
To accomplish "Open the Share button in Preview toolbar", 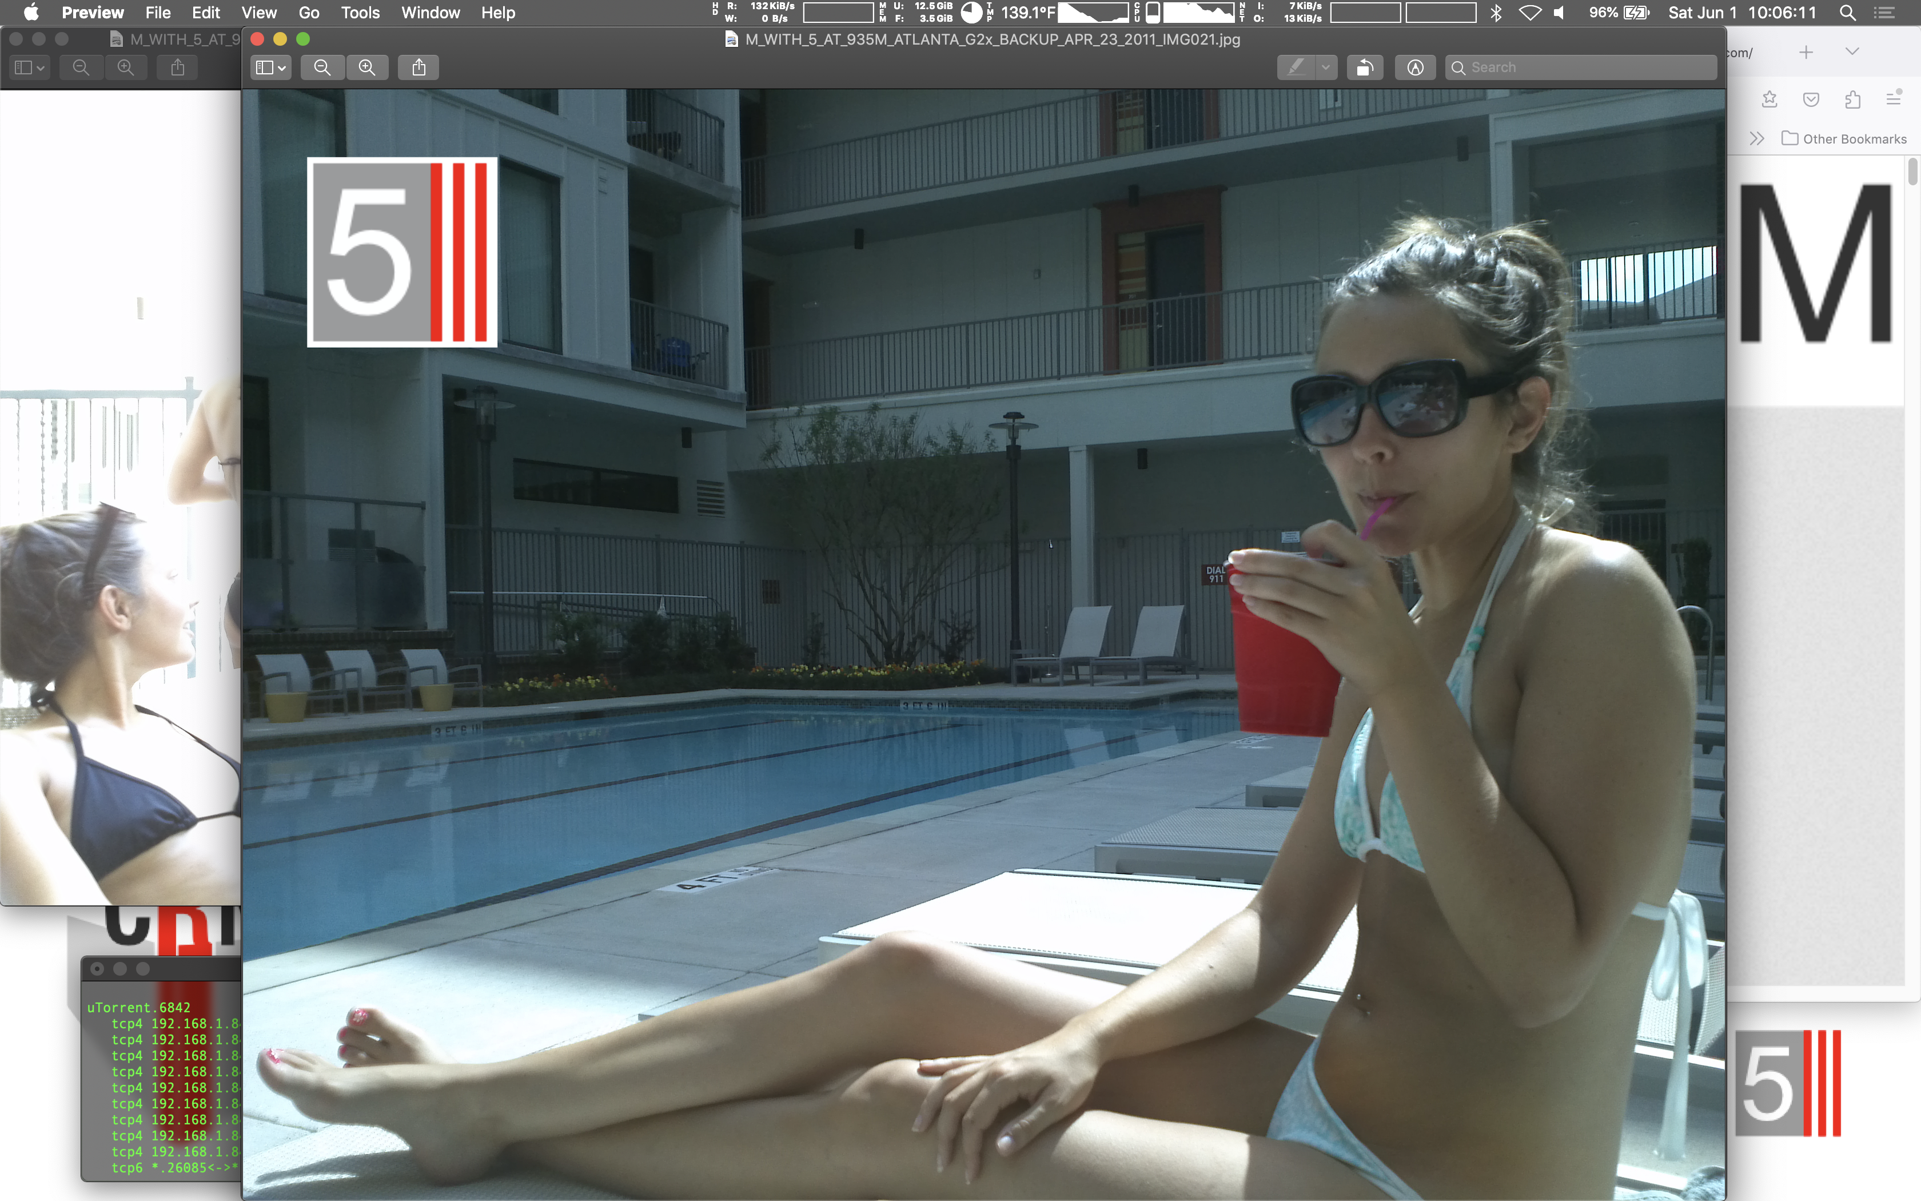I will coord(419,67).
